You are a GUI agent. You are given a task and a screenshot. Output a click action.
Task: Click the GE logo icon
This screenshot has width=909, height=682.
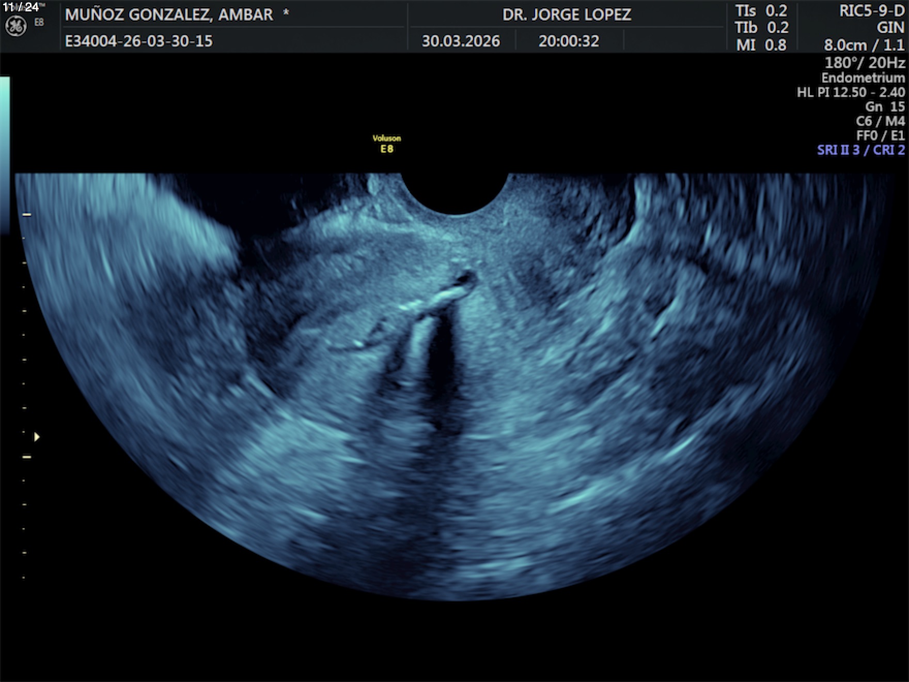(x=15, y=26)
